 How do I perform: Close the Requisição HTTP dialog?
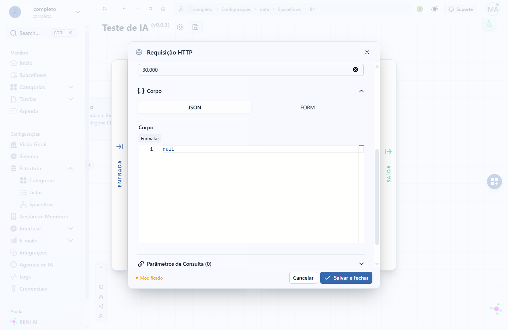point(367,52)
